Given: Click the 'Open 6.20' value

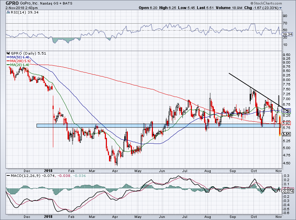Looking at the screenshot, I should 148,8.
